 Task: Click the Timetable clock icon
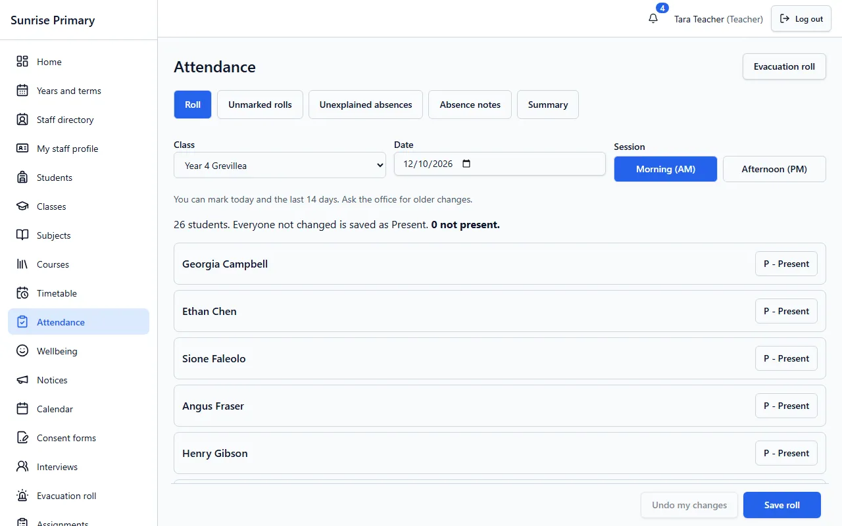tap(22, 293)
